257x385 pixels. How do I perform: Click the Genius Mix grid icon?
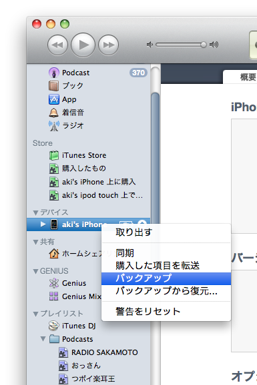(x=53, y=296)
